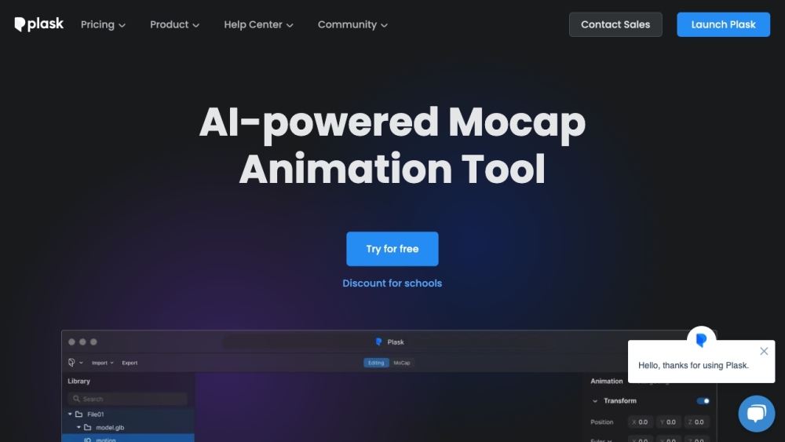785x442 pixels.
Task: Open the chat widget bubble icon
Action: point(756,414)
